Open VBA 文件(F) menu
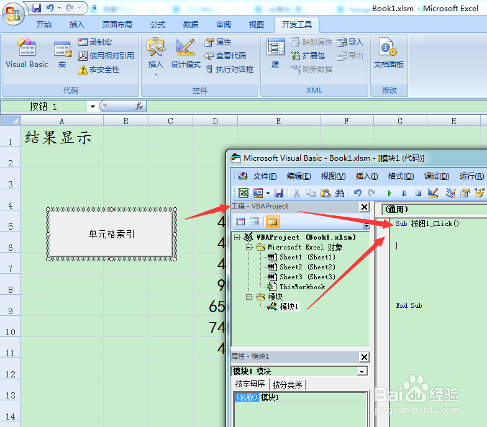Viewport: 487px width, 427px height. pos(265,176)
